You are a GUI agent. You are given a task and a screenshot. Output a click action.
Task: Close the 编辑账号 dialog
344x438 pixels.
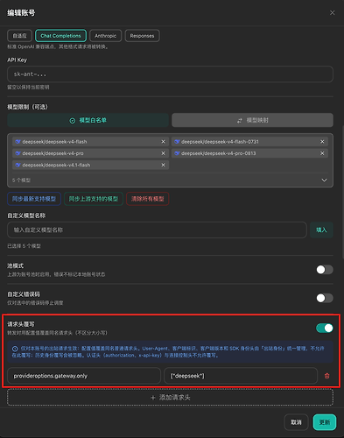332,13
